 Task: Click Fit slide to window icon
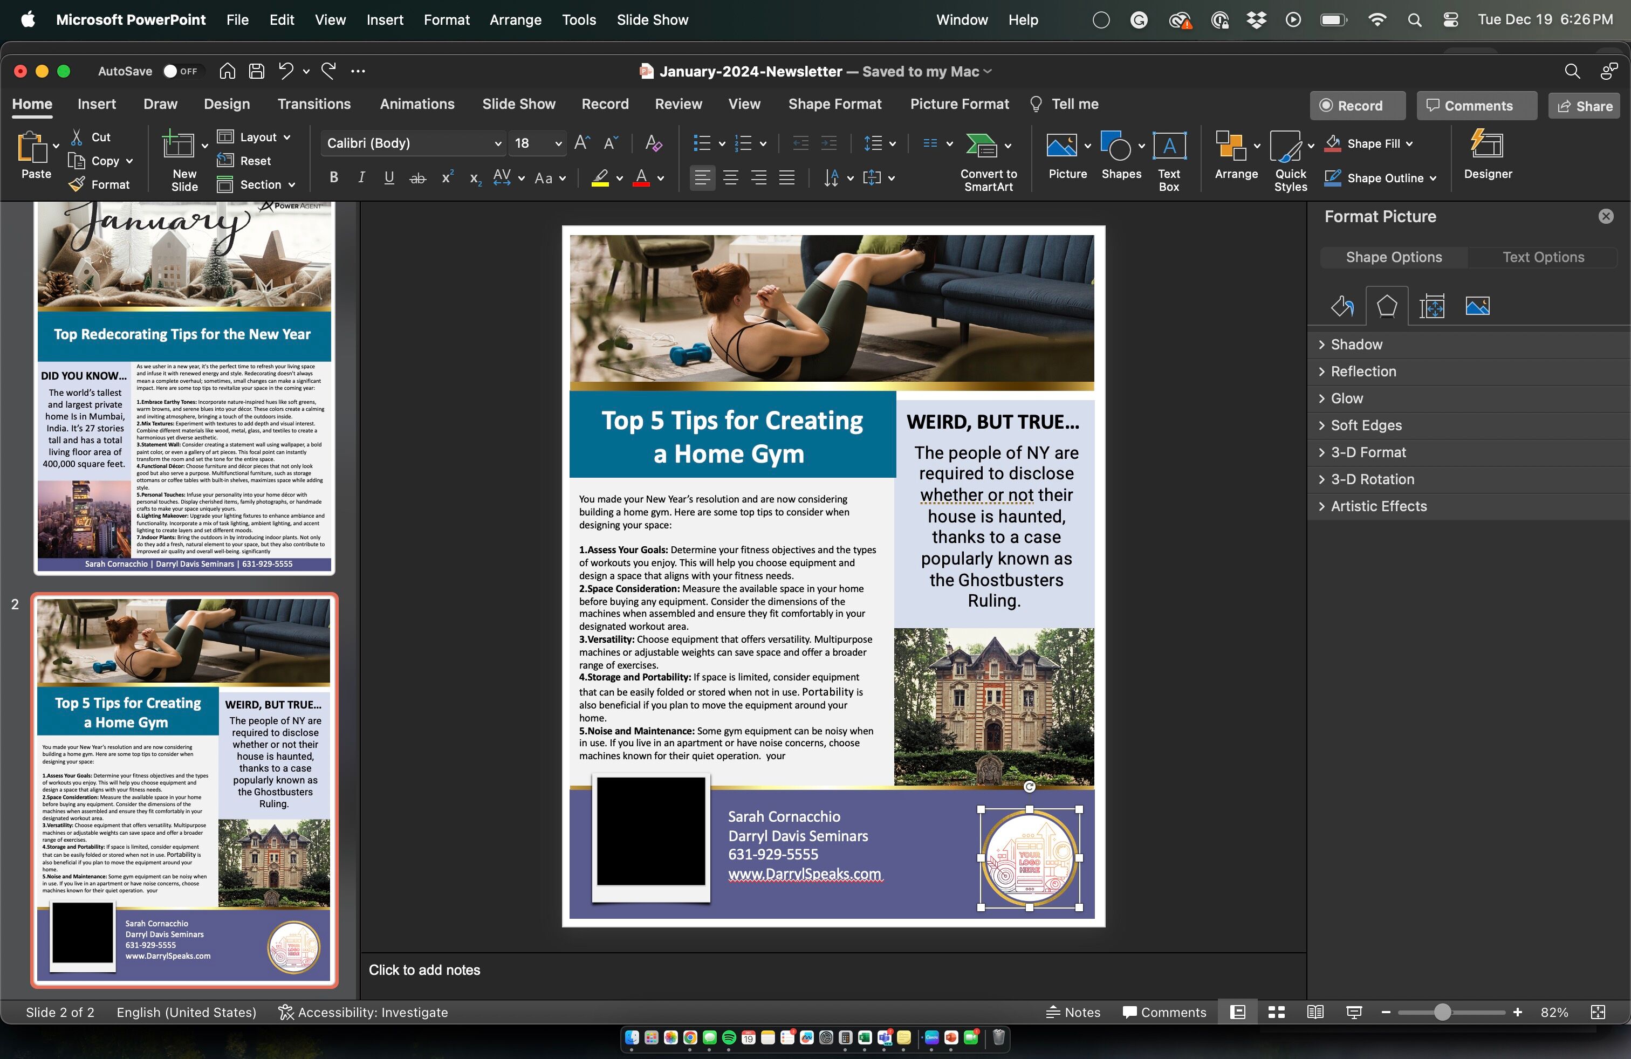[x=1598, y=1013]
